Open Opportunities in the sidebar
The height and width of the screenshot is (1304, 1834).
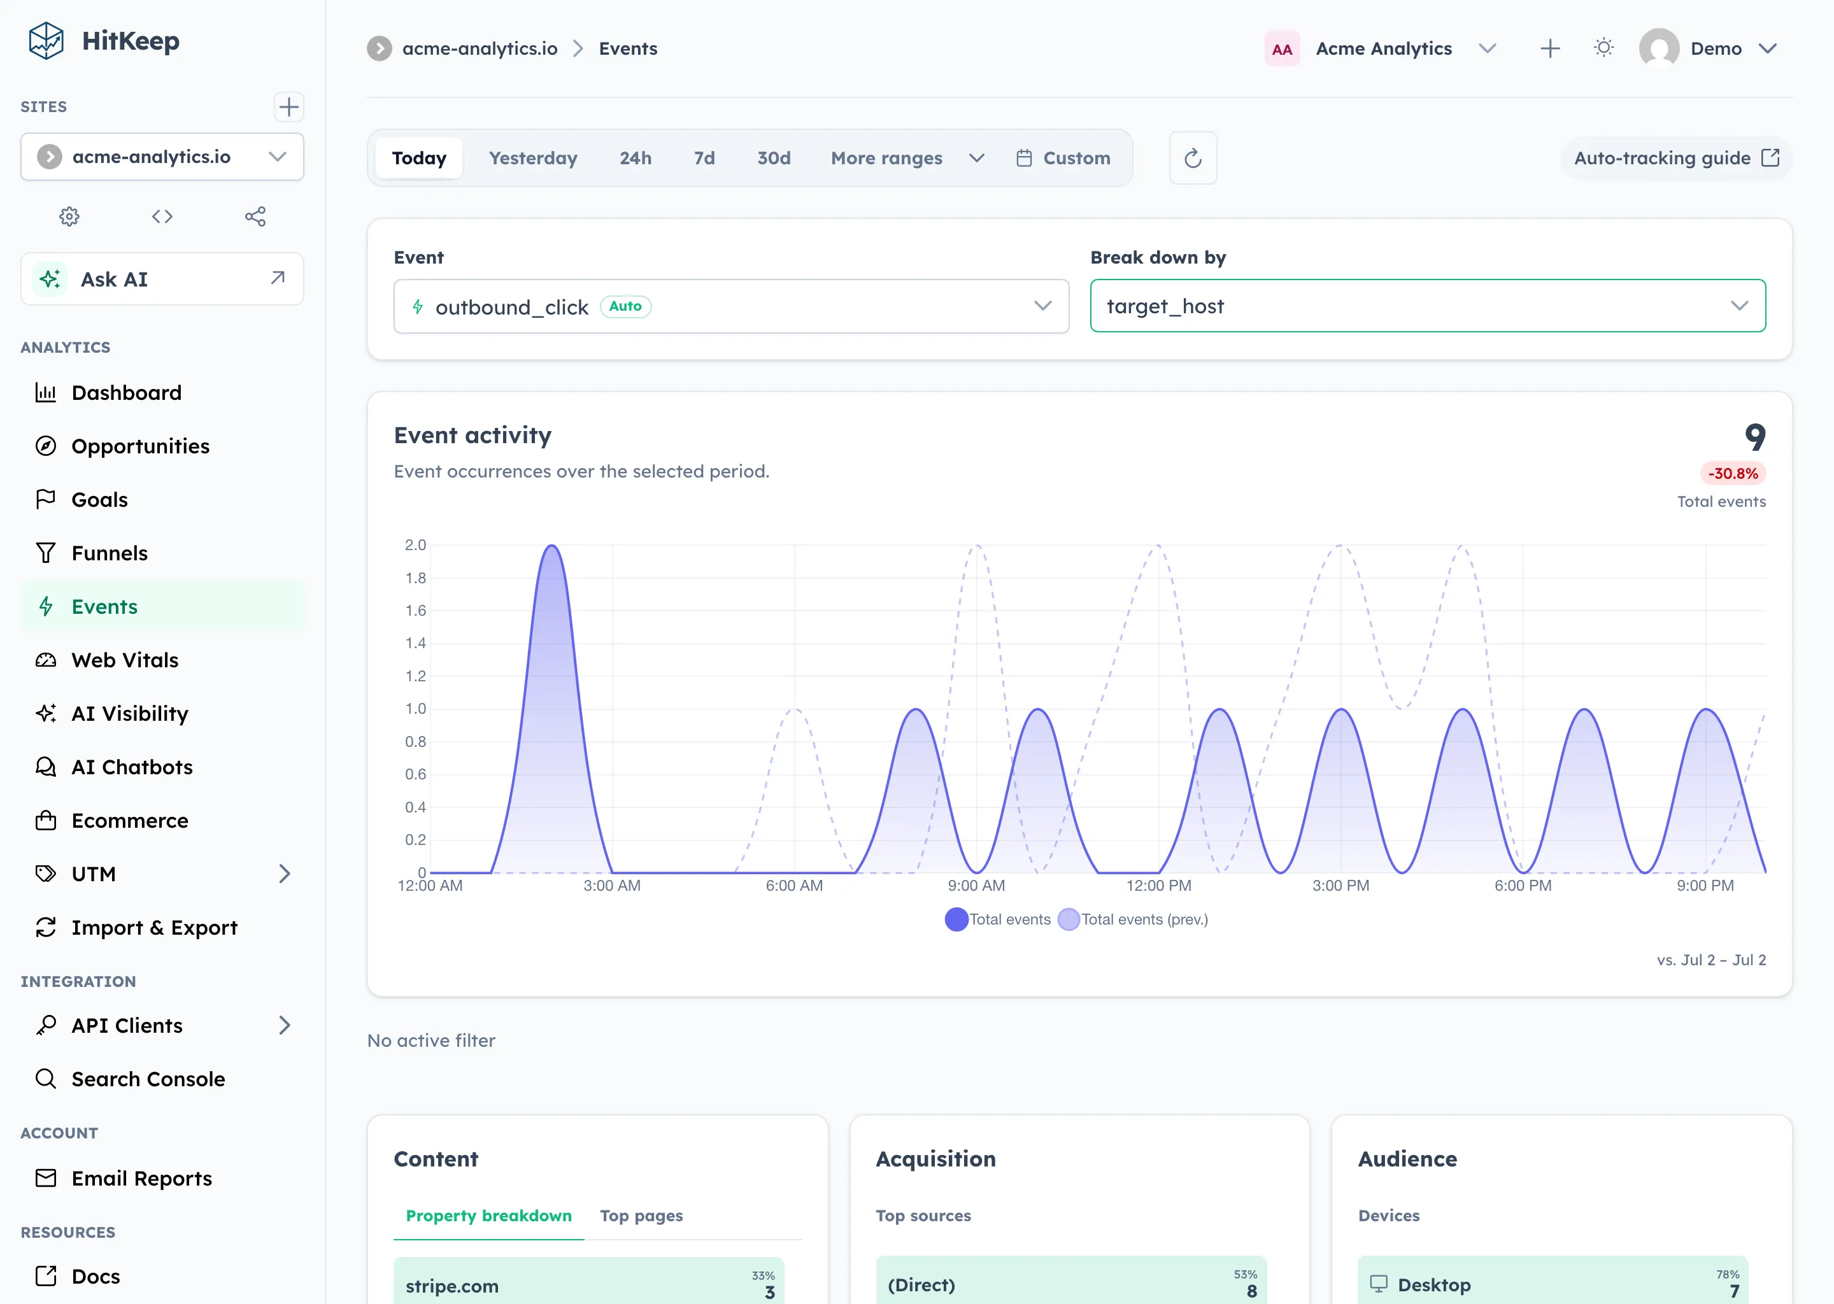[x=162, y=446]
